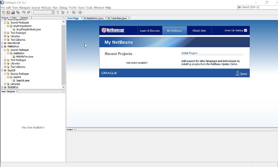
Task: Collapse the Sept18 project node
Action: 2,70
